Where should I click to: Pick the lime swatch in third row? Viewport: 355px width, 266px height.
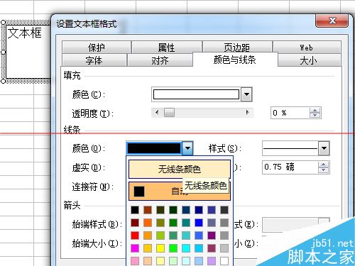[160, 235]
